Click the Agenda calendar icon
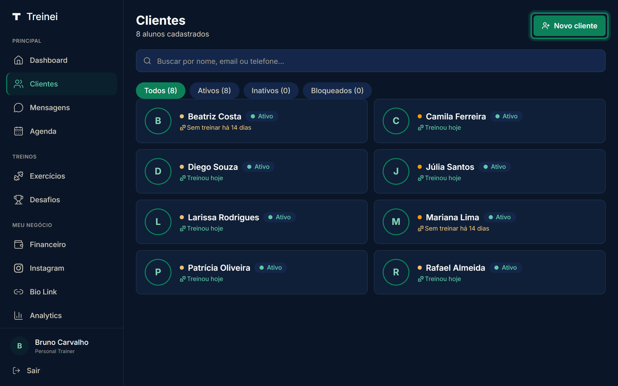618x386 pixels. [x=19, y=131]
